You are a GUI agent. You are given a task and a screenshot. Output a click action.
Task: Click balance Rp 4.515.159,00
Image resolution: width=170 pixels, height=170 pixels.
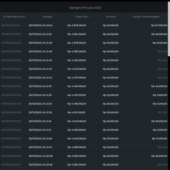tap(76, 112)
